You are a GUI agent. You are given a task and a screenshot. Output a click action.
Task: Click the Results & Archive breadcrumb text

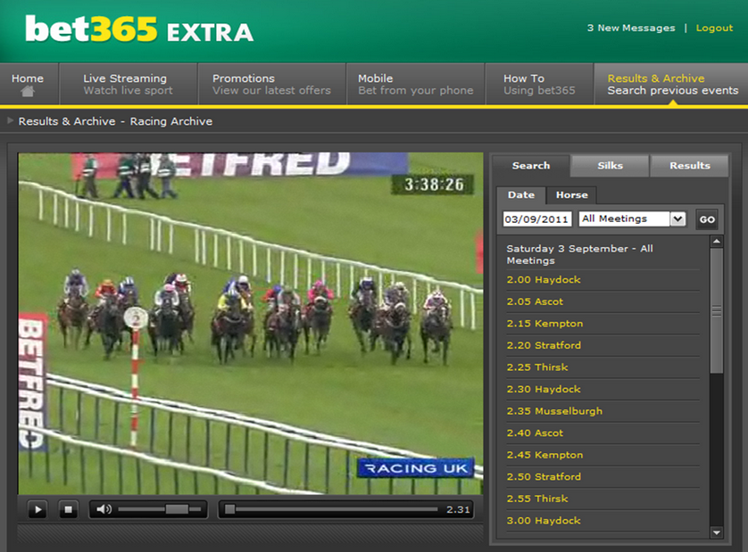(x=67, y=121)
